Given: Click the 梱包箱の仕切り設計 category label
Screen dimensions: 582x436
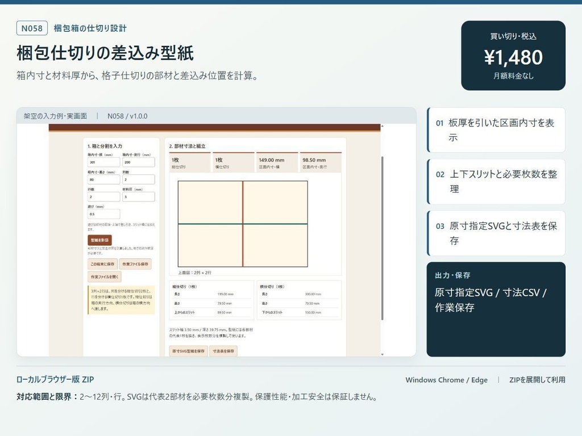Looking at the screenshot, I should pos(90,28).
